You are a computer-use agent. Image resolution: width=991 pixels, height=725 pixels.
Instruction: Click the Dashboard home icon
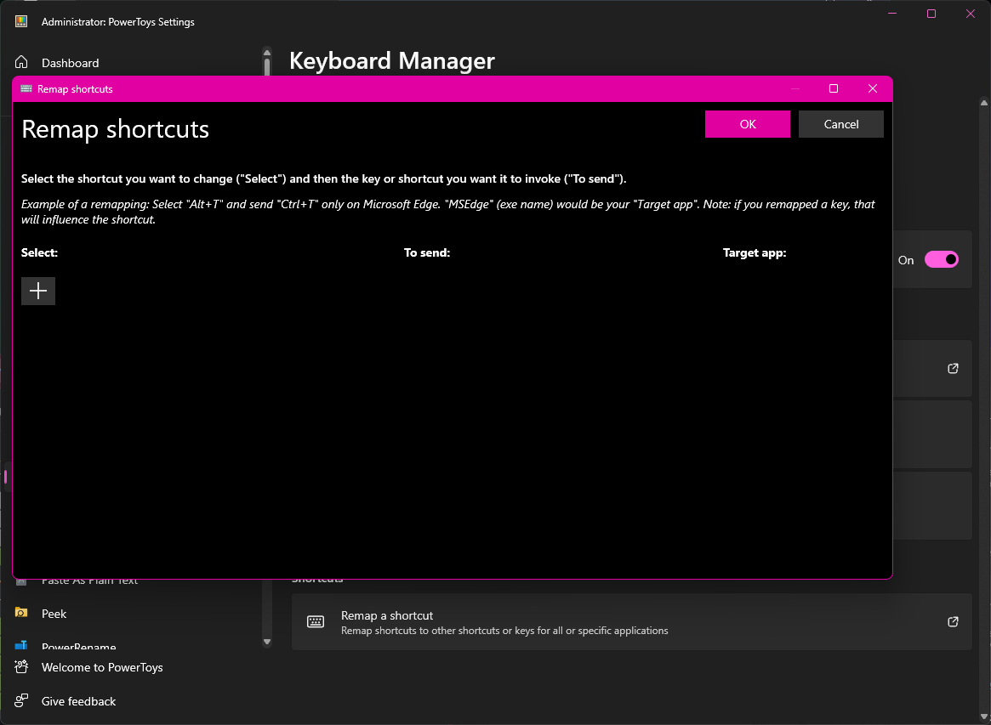tap(22, 63)
